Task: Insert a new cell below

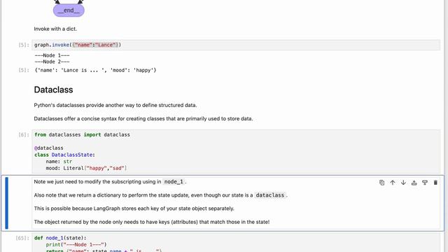Action: tap(425, 183)
